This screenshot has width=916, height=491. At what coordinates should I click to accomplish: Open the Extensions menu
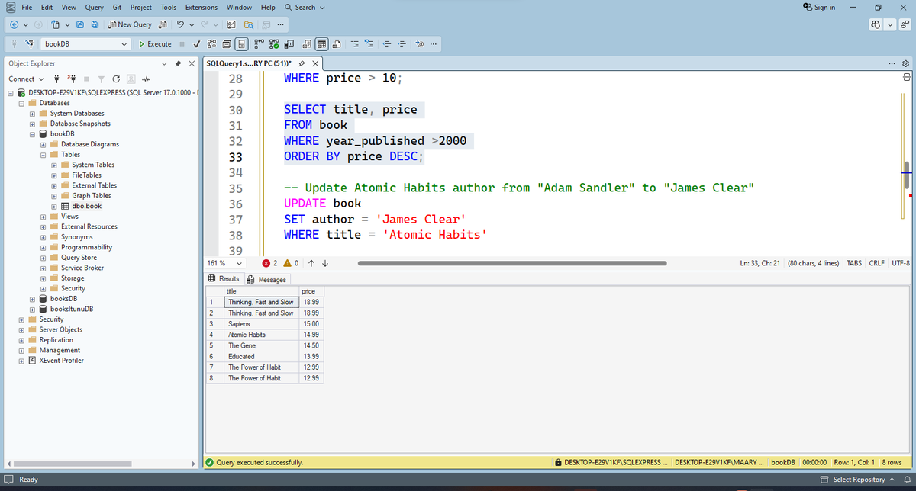(202, 7)
